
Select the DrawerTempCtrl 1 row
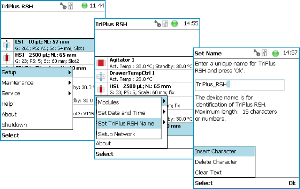[144, 76]
